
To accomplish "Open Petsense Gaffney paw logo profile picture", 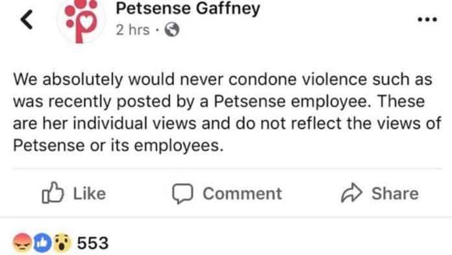I will click(x=81, y=20).
